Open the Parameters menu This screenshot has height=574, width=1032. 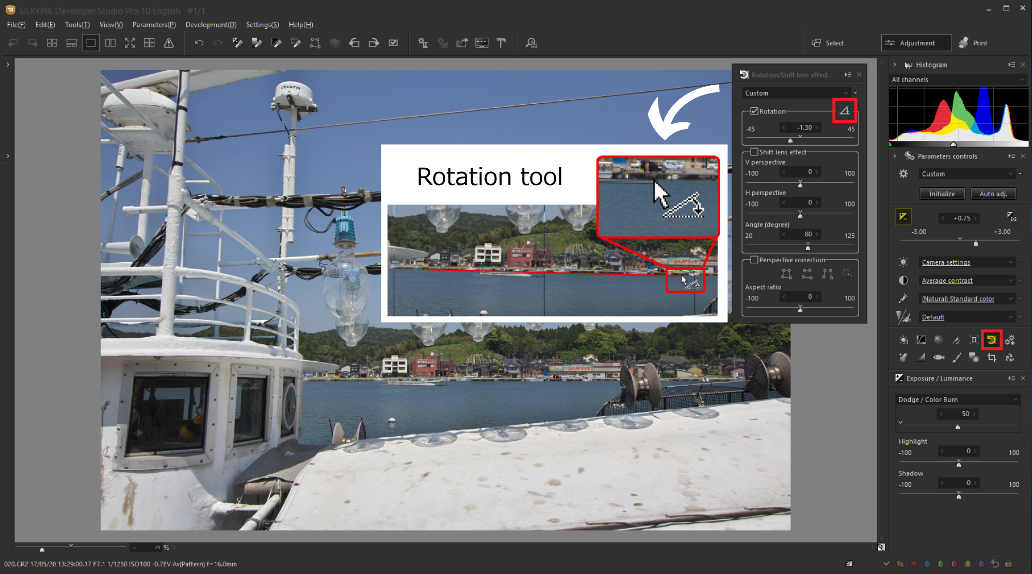(x=153, y=25)
